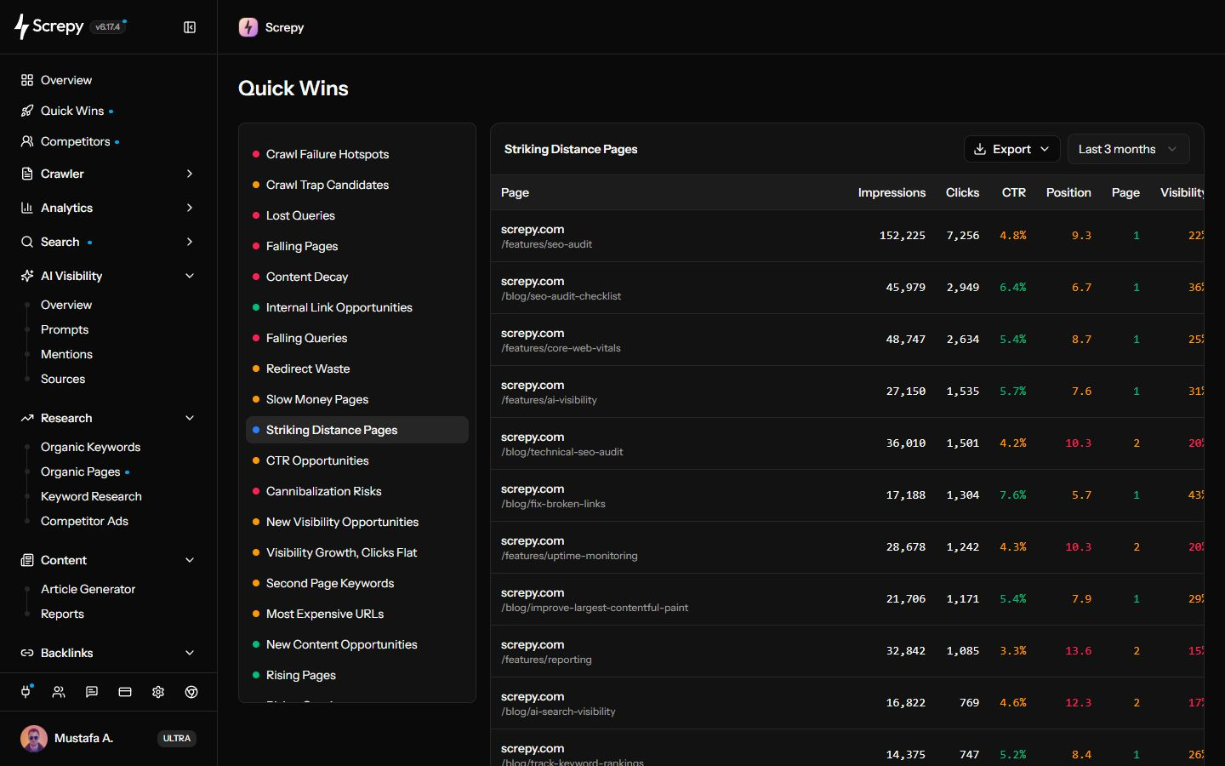
Task: Collapse the Research section chevron
Action: [x=190, y=418]
